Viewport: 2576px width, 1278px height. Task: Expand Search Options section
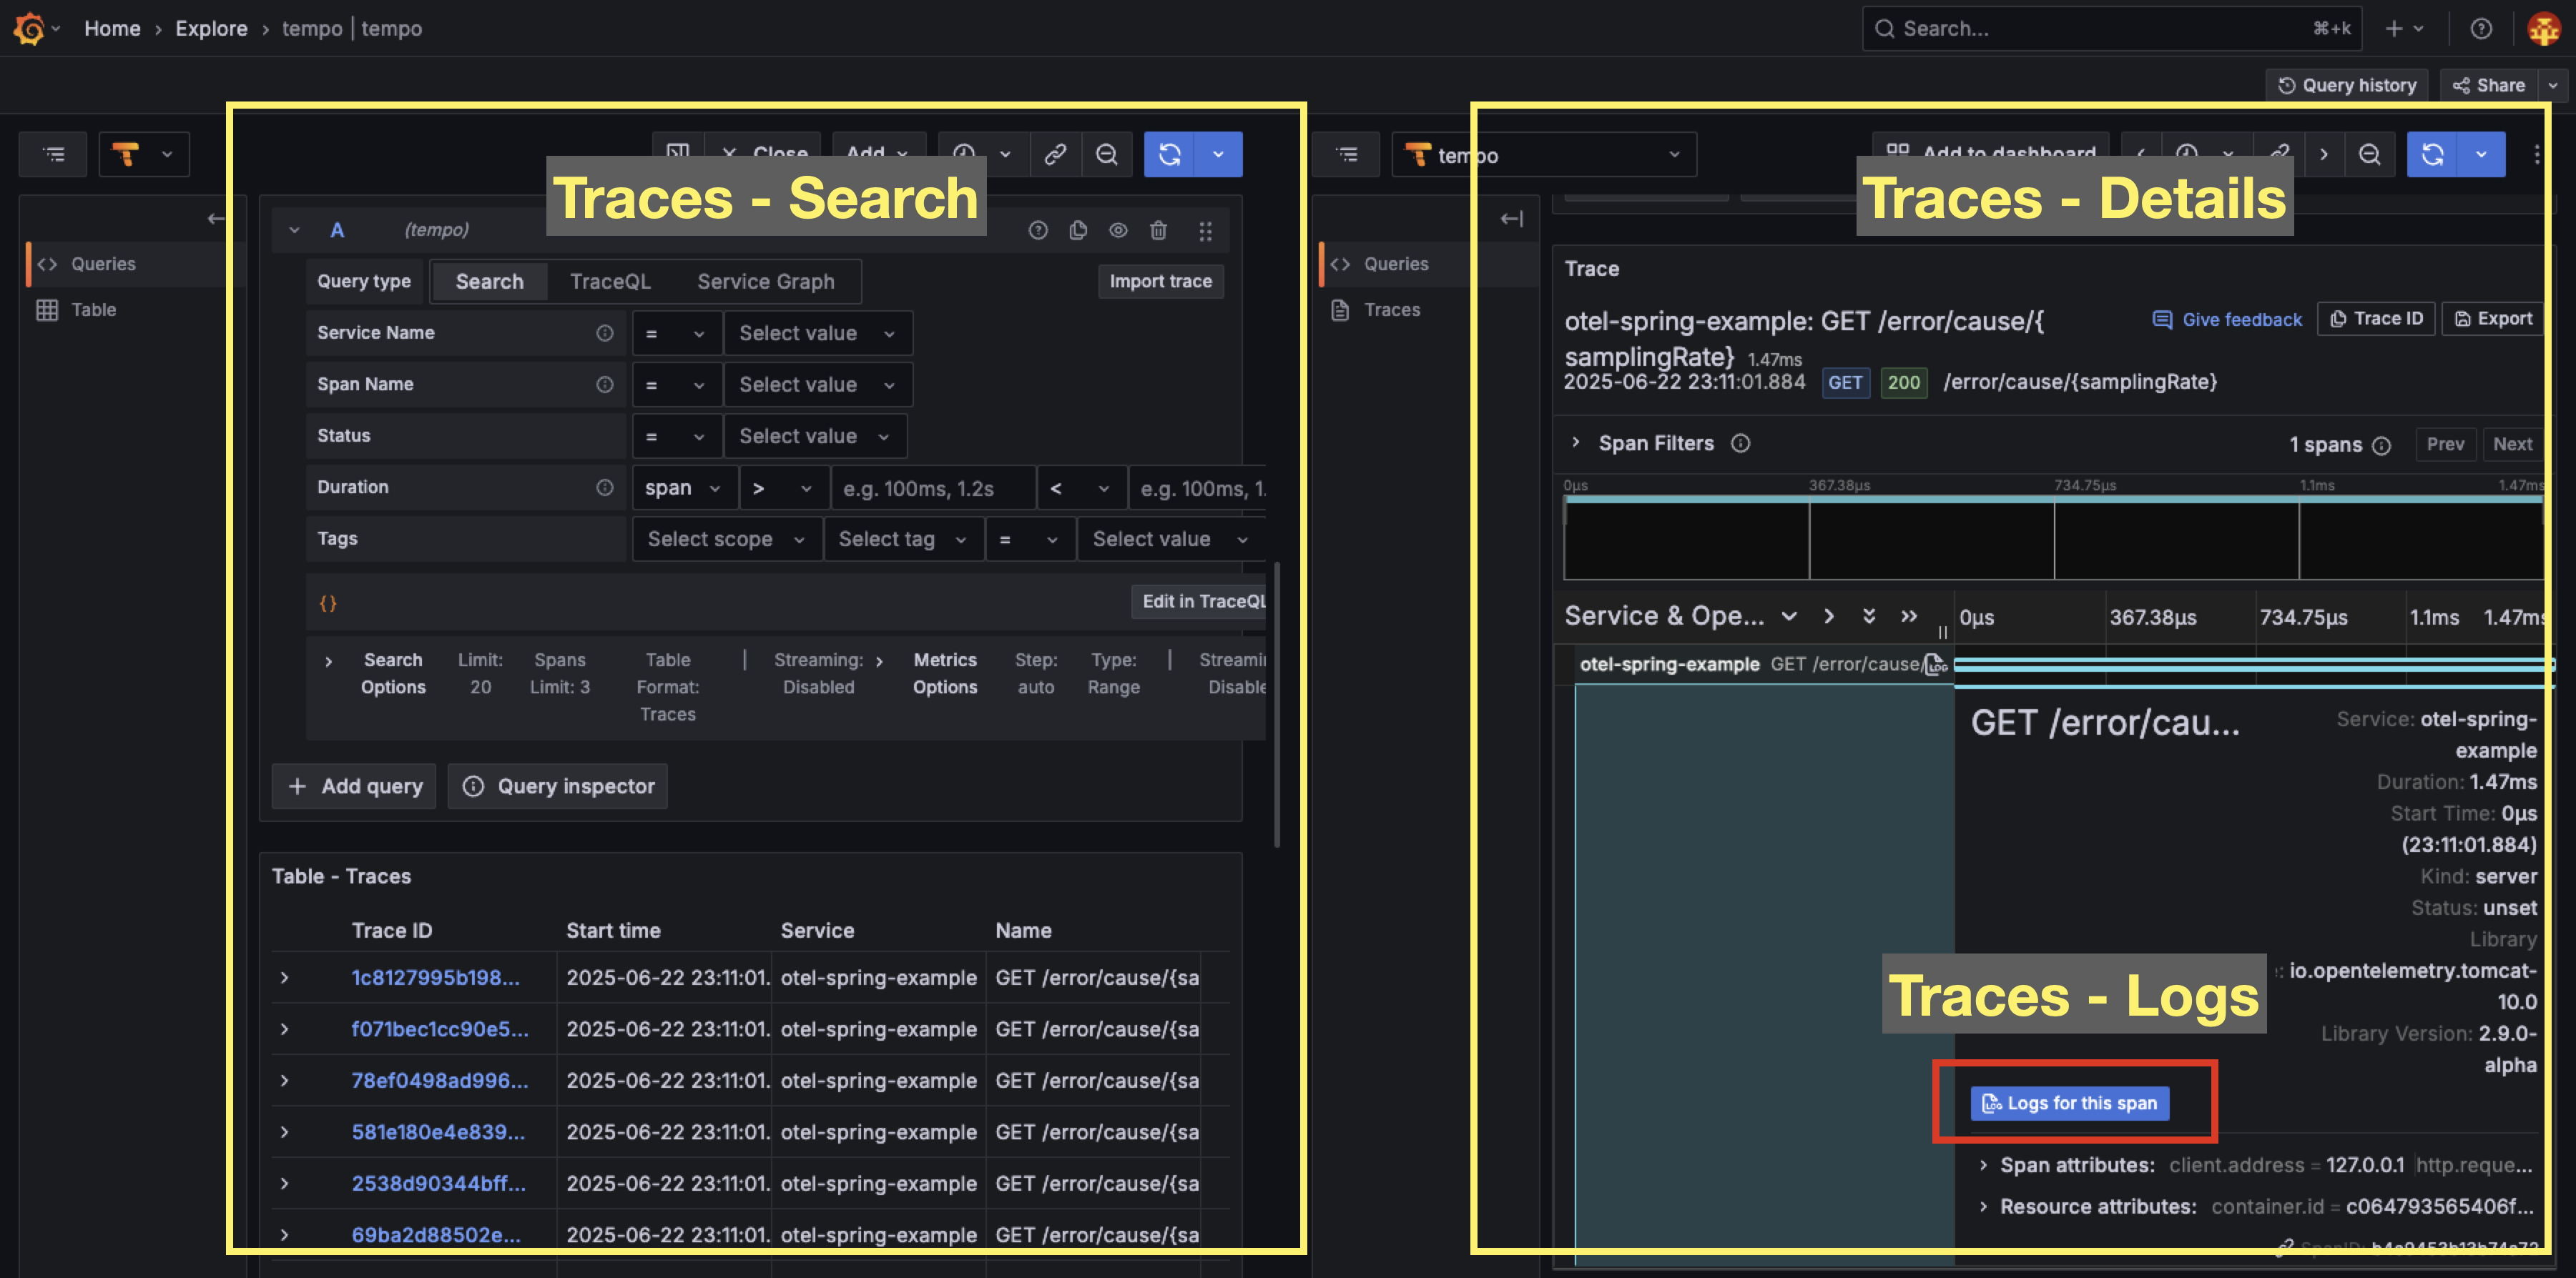[328, 661]
